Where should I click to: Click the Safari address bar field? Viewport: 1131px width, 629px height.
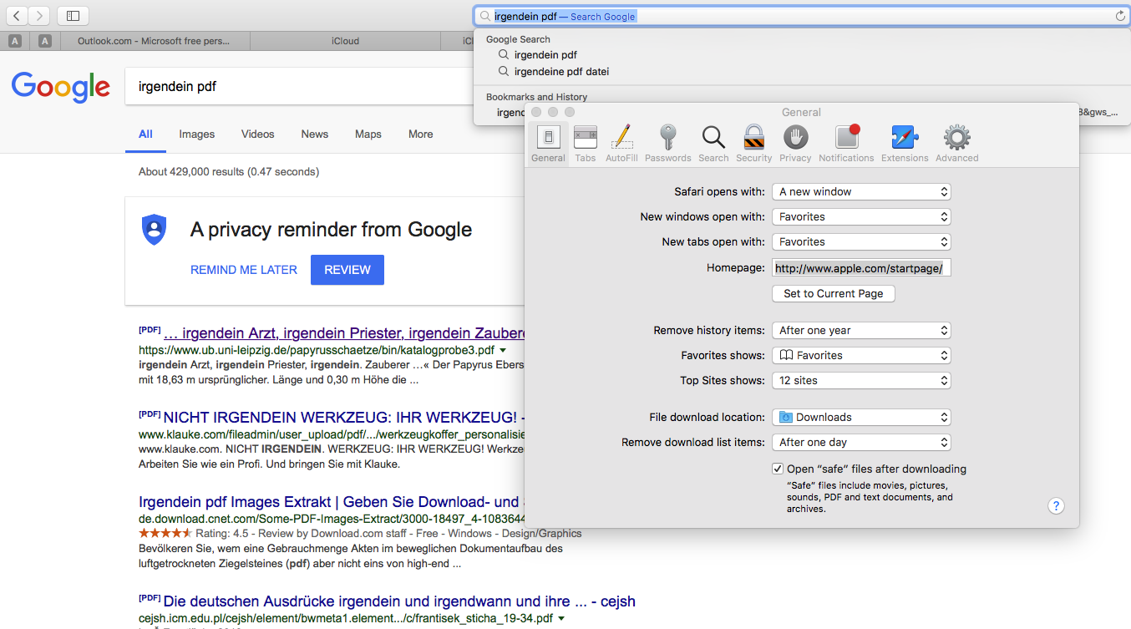[800, 16]
